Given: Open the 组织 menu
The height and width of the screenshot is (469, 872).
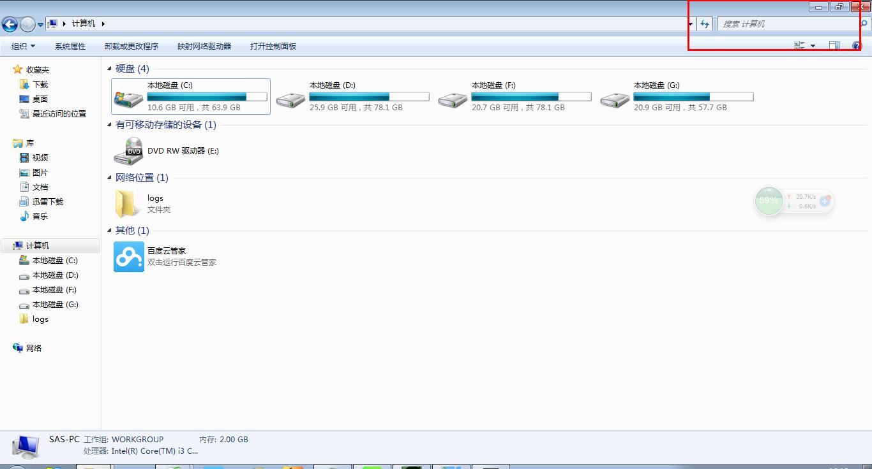Looking at the screenshot, I should pos(23,46).
